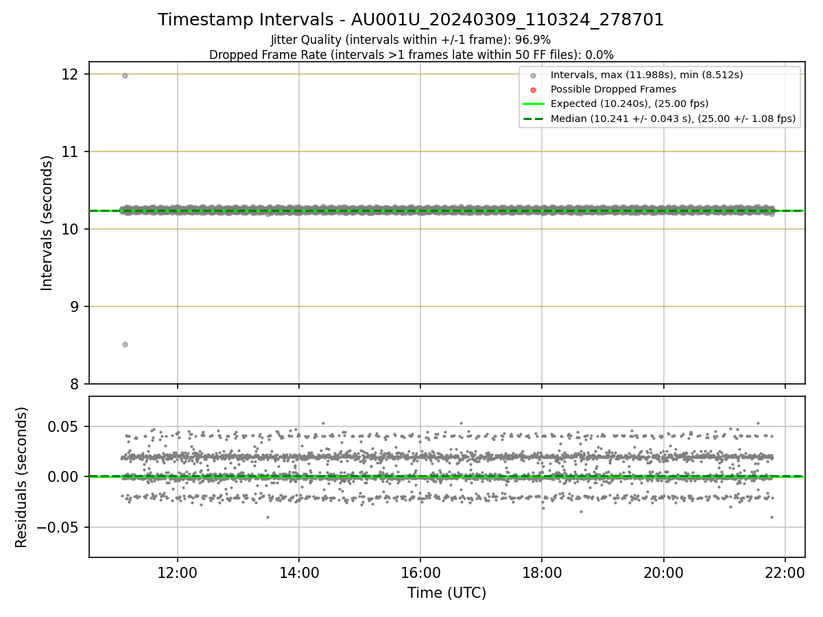Click the 'Residuals (seconds)' y-axis label
The width and height of the screenshot is (823, 617).
click(x=22, y=477)
